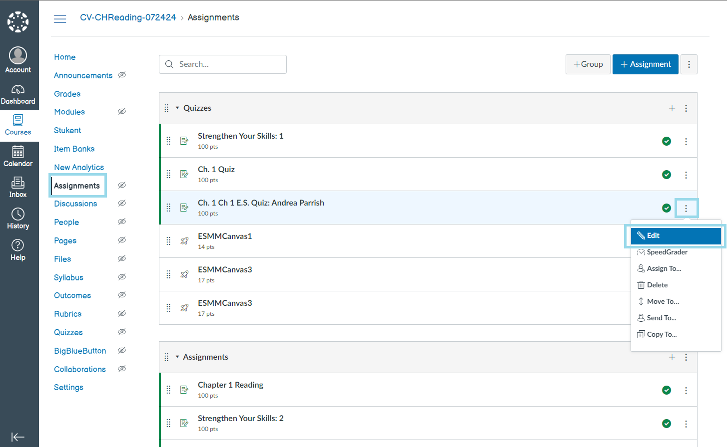Click drag handle of ESMMCanvas1 row
727x447 pixels.
point(168,241)
